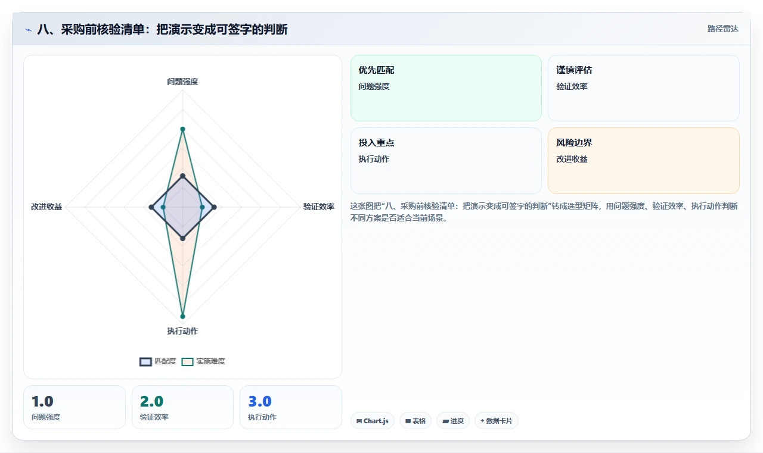Click the page title 八、采购前核验清单
The height and width of the screenshot is (453, 763).
(x=162, y=29)
